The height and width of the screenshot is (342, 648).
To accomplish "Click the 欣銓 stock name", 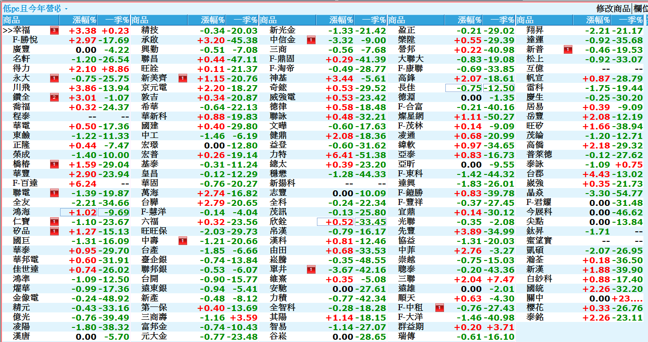I will click(279, 222).
